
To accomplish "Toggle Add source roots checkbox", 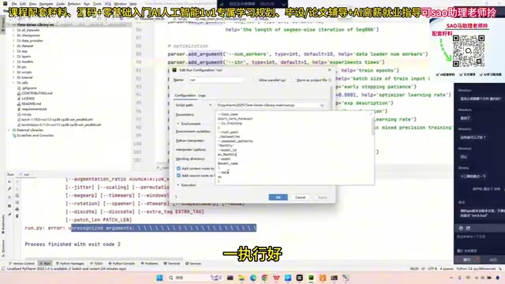I will coord(178,175).
